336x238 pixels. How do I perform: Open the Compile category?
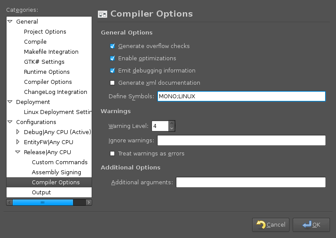coord(49,41)
